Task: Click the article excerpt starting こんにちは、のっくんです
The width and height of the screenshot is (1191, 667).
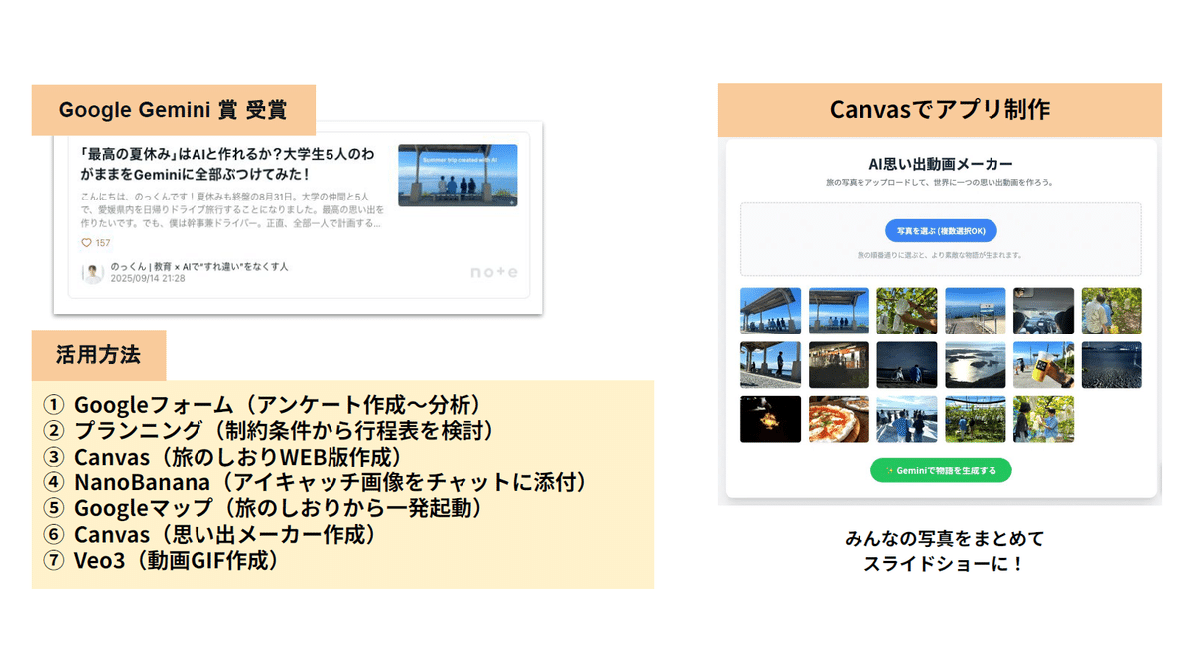Action: click(x=231, y=210)
